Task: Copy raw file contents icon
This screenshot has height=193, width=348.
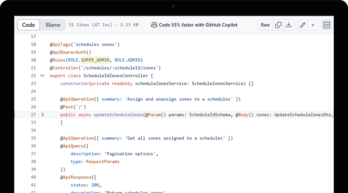Action: [x=278, y=25]
